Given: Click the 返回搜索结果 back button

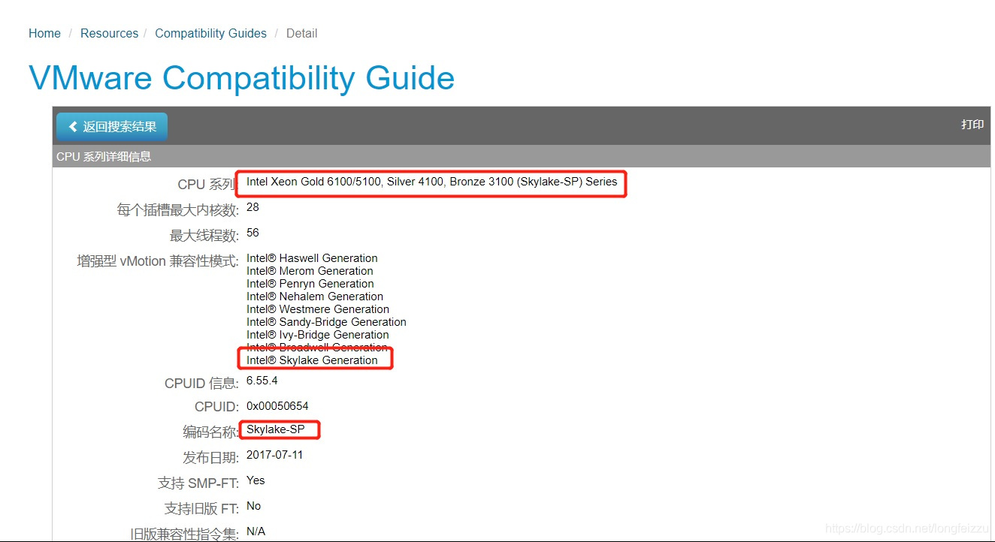Looking at the screenshot, I should [x=112, y=127].
